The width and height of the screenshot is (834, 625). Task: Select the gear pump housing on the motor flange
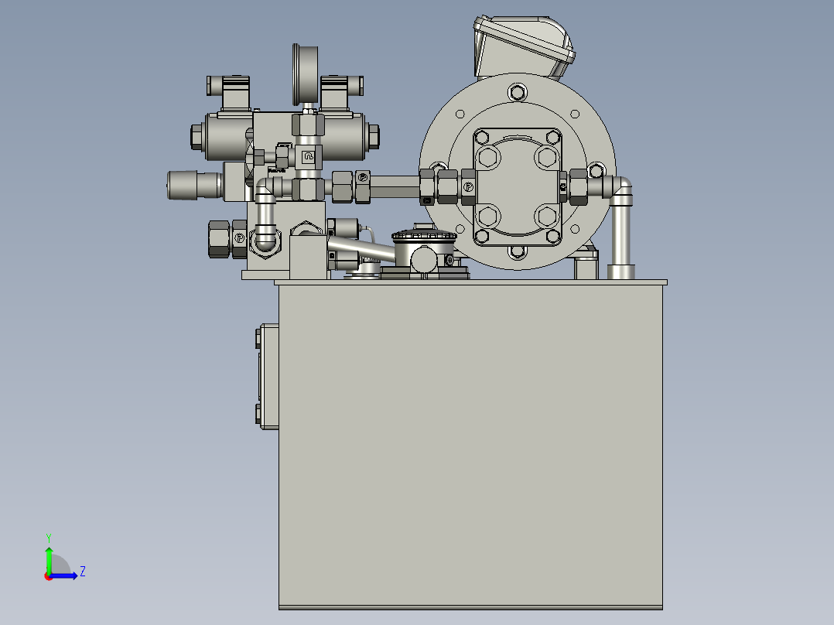[x=517, y=187]
